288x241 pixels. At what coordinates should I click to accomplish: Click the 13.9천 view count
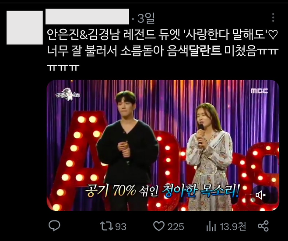pos(233,226)
